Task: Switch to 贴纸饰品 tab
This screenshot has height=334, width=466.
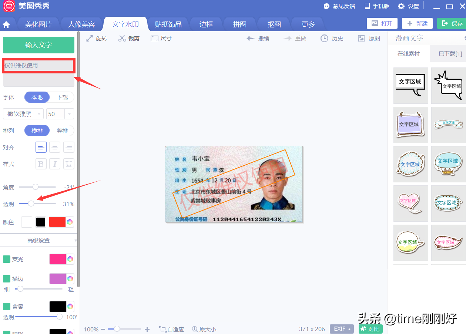Action: 168,24
